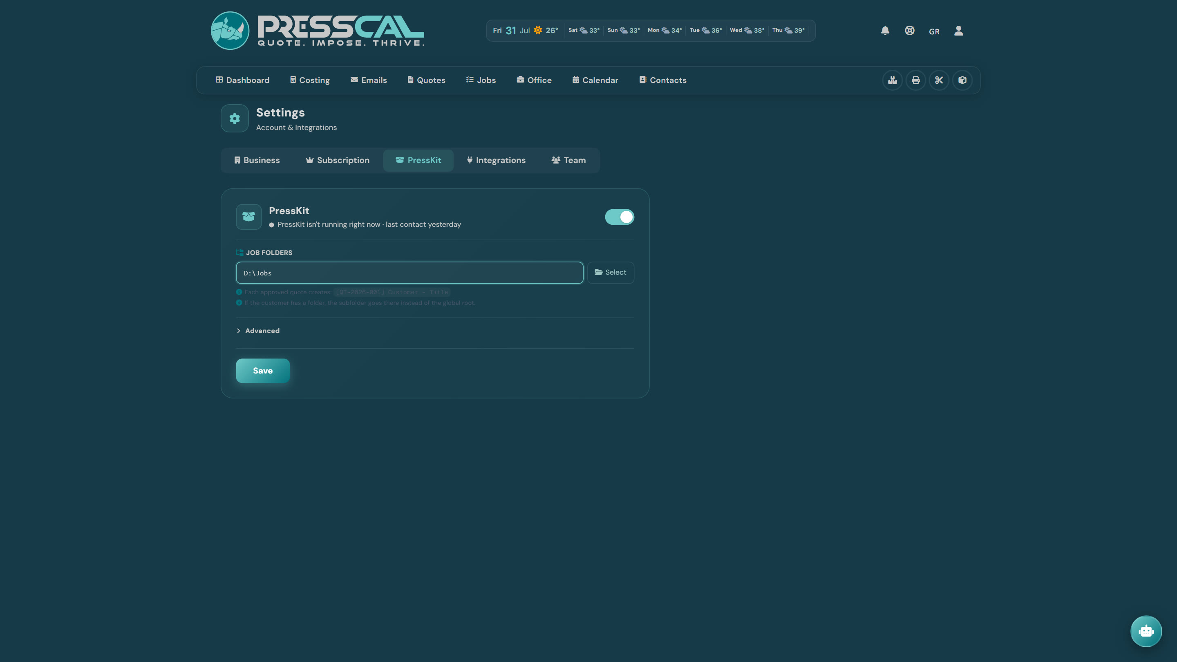1177x662 pixels.
Task: Click Wednesday 38° forecast
Action: tap(747, 31)
